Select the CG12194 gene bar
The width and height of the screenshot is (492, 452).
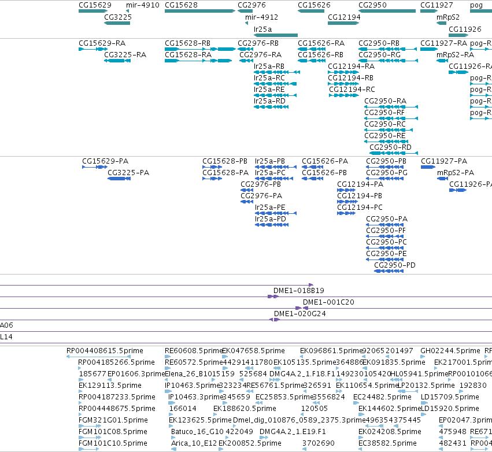(343, 23)
